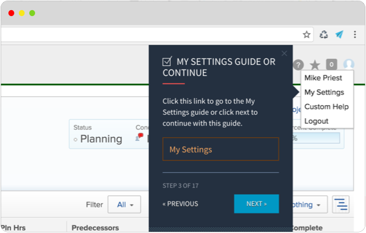Screen dimensions: 366x233
Task: Open the notifications counter badge
Action: pos(331,64)
